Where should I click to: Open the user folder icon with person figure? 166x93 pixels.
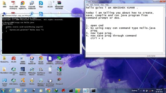coord(4,4)
